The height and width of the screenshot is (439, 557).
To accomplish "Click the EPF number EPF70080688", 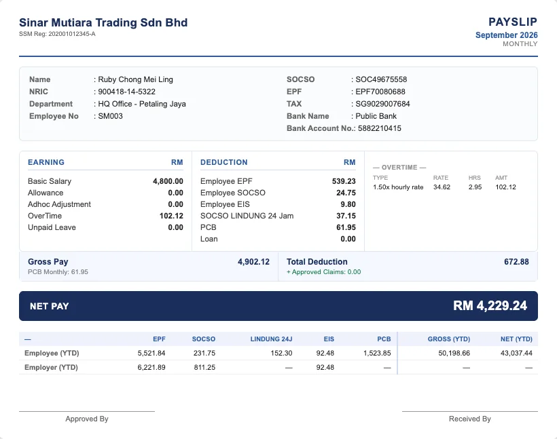I will (380, 92).
